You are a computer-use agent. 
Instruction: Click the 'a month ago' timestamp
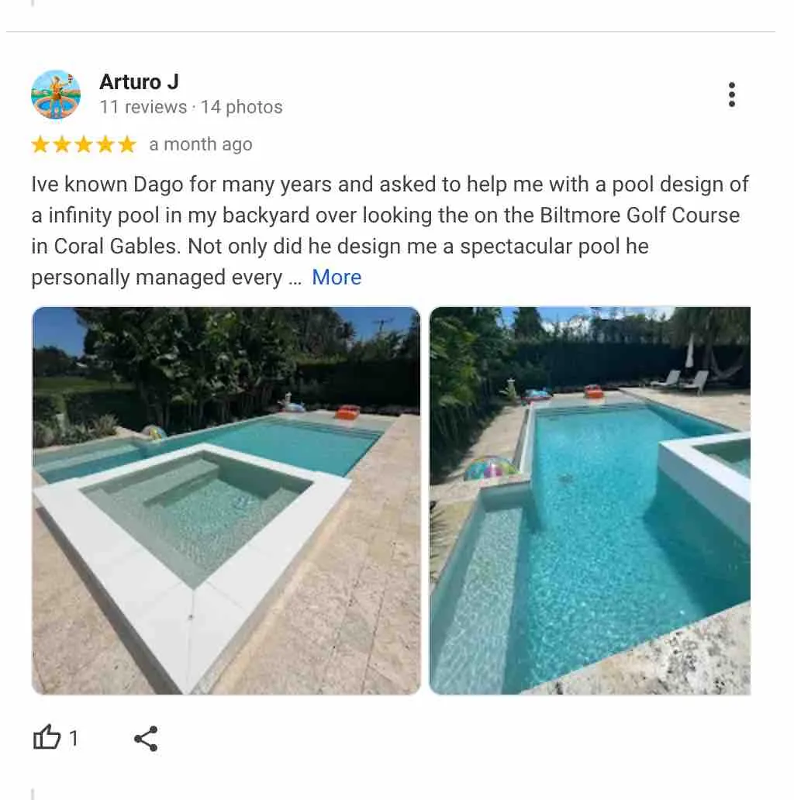pos(201,144)
